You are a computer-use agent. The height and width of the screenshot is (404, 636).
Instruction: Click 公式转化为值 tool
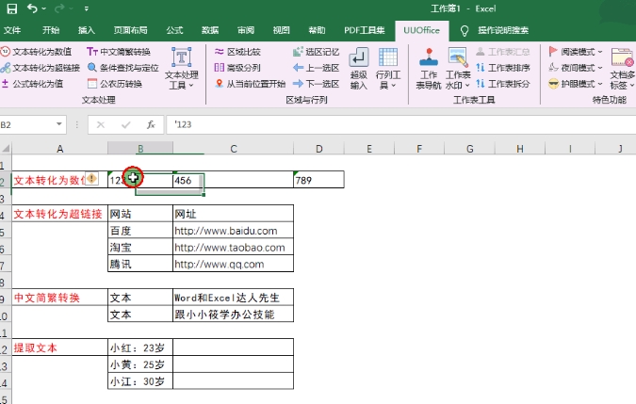click(x=32, y=84)
